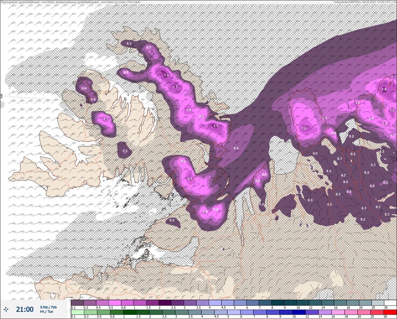Select the light lavender 4 snow legend swatch
397x319 pixels.
[215, 303]
